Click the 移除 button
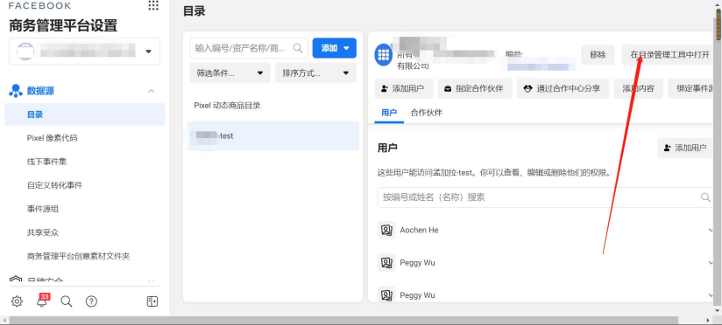 click(x=598, y=55)
